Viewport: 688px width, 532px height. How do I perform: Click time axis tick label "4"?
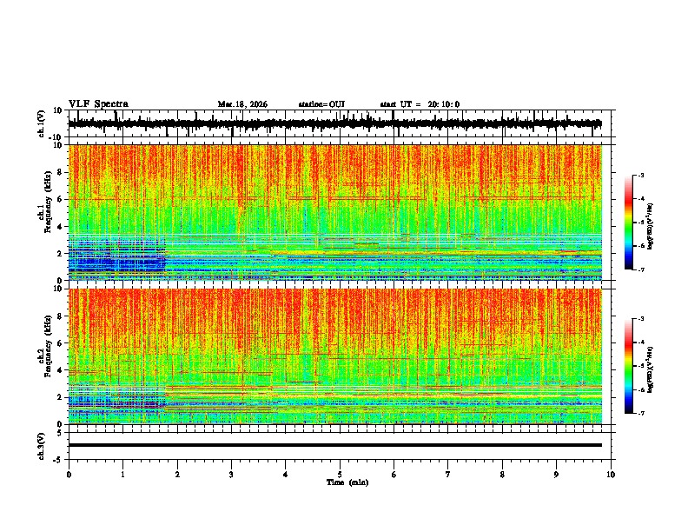286,475
